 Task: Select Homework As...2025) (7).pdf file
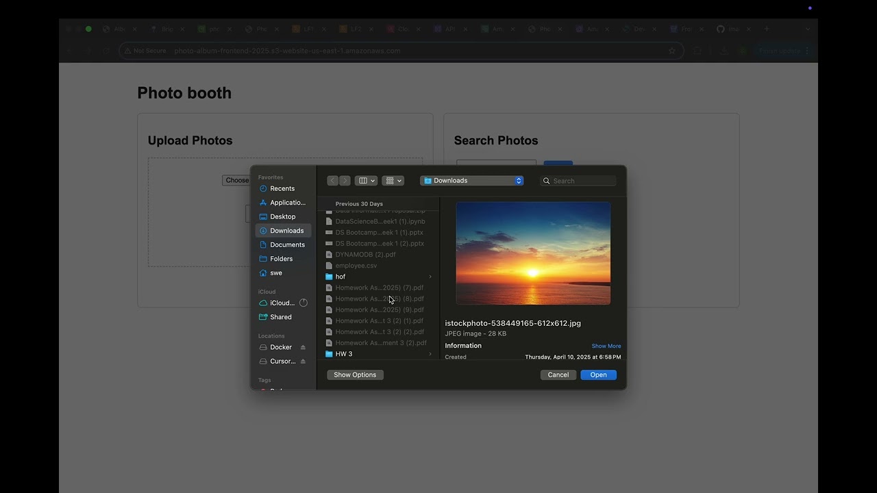378,288
